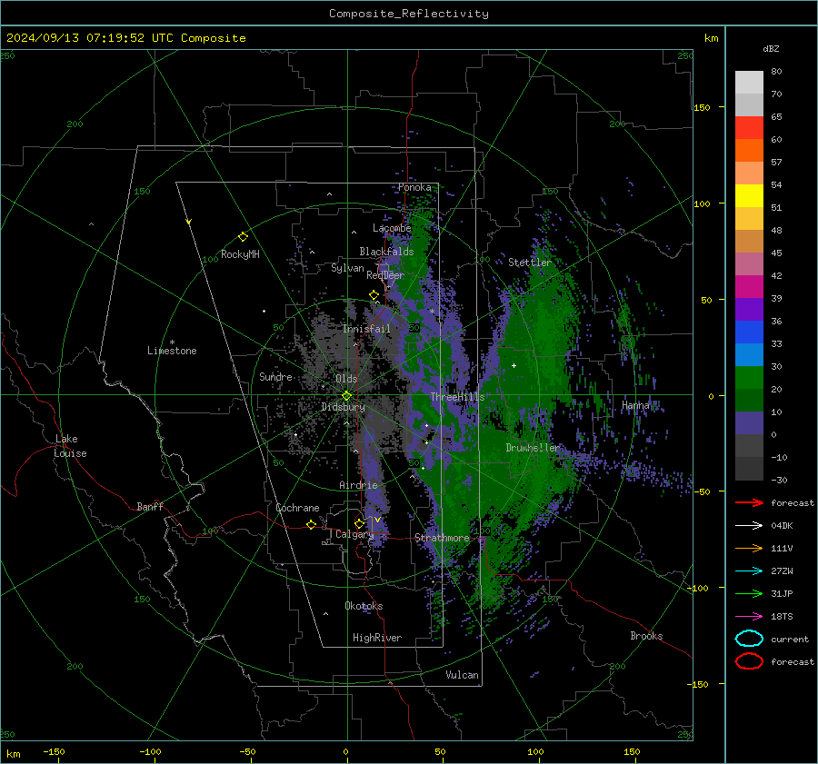Click the Calgary city label

coord(354,534)
